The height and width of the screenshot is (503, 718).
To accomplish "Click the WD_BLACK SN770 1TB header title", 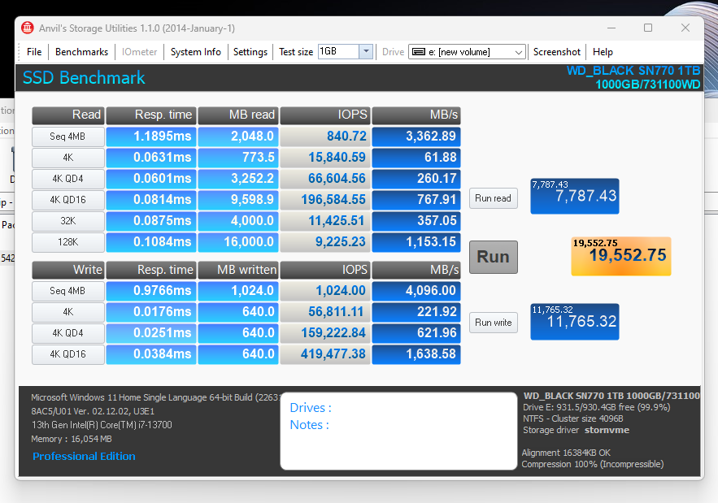I will (633, 71).
